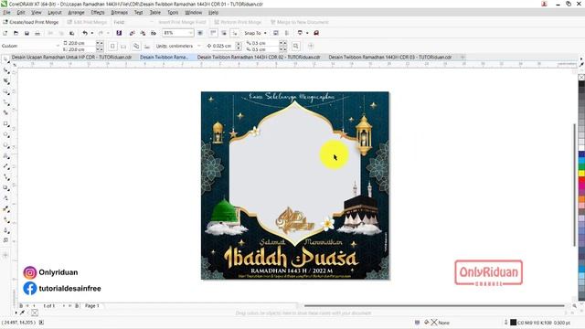585x329 pixels.
Task: Click the Paste icon
Action: [71, 33]
